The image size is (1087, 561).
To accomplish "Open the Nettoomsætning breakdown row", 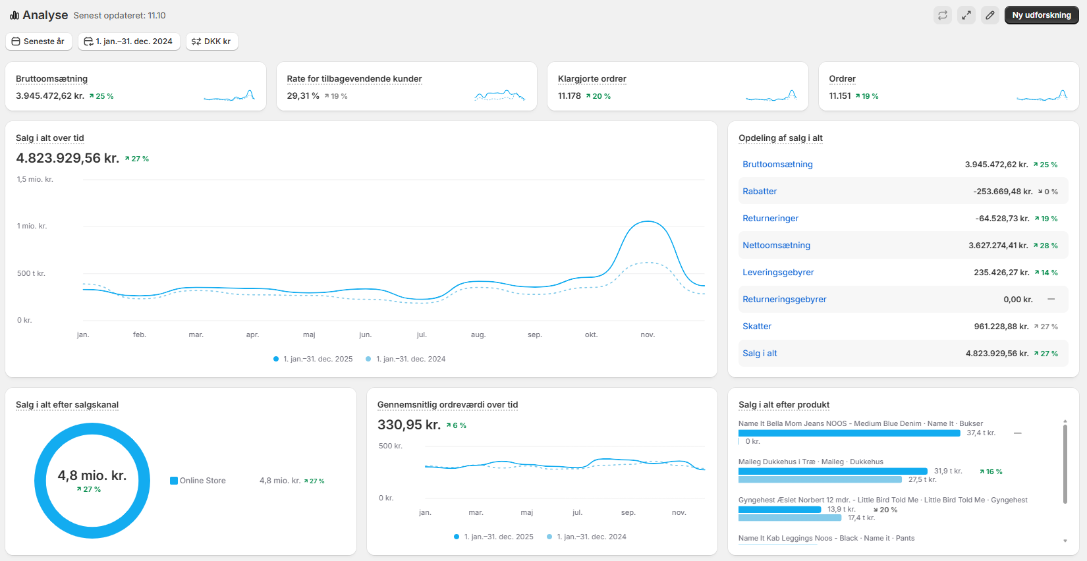I will click(776, 246).
